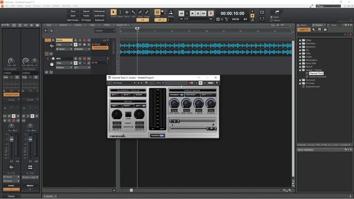Open the View menu in track view
This screenshot has height=199, width=354.
(x=49, y=25)
